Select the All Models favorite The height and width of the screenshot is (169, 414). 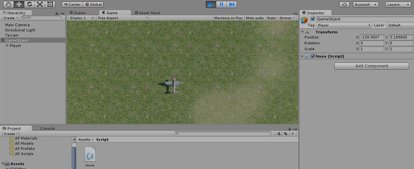24,143
